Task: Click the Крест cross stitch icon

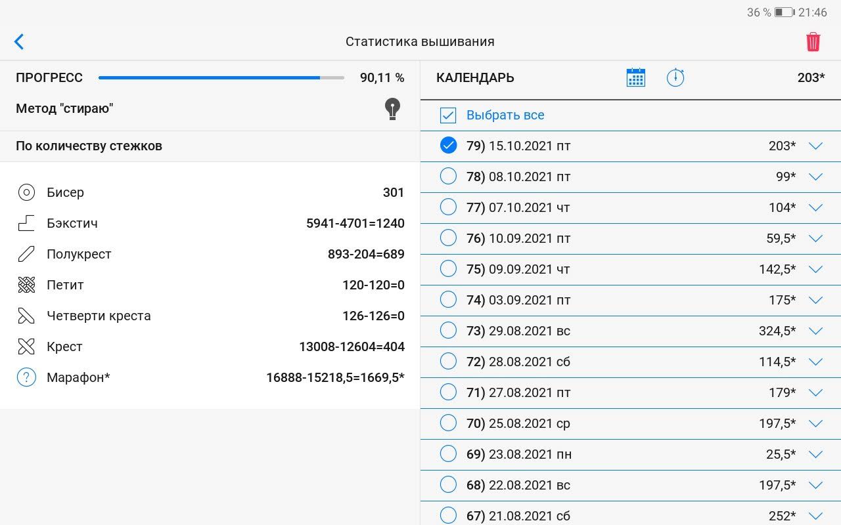Action: [26, 346]
